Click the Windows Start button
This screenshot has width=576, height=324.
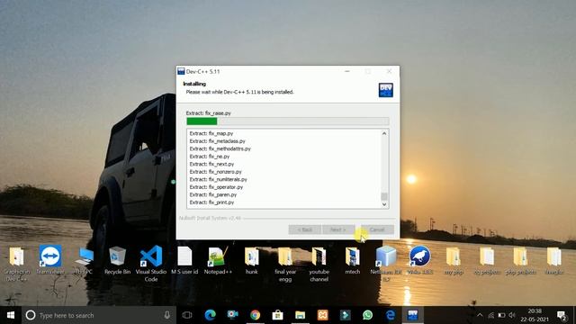pos(11,315)
